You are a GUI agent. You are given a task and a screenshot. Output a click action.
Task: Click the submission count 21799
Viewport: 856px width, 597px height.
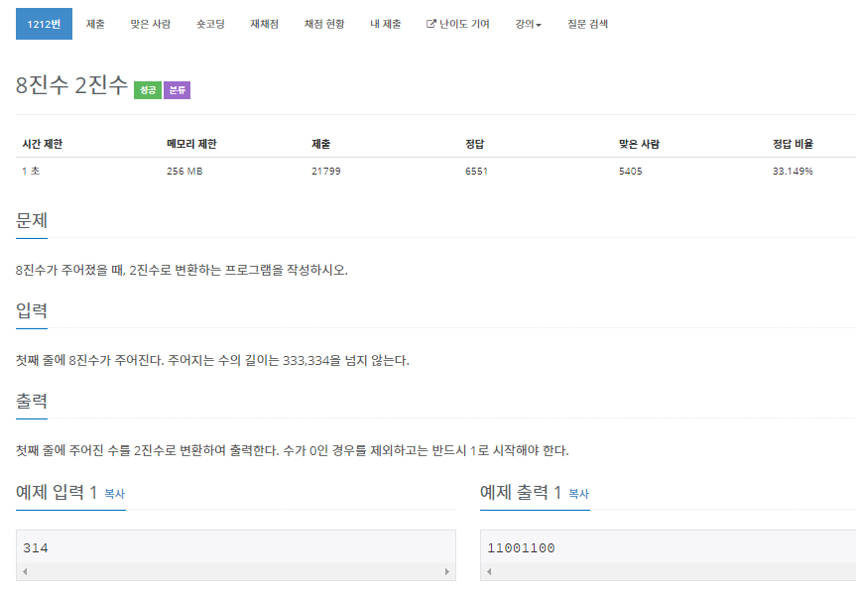click(x=326, y=172)
